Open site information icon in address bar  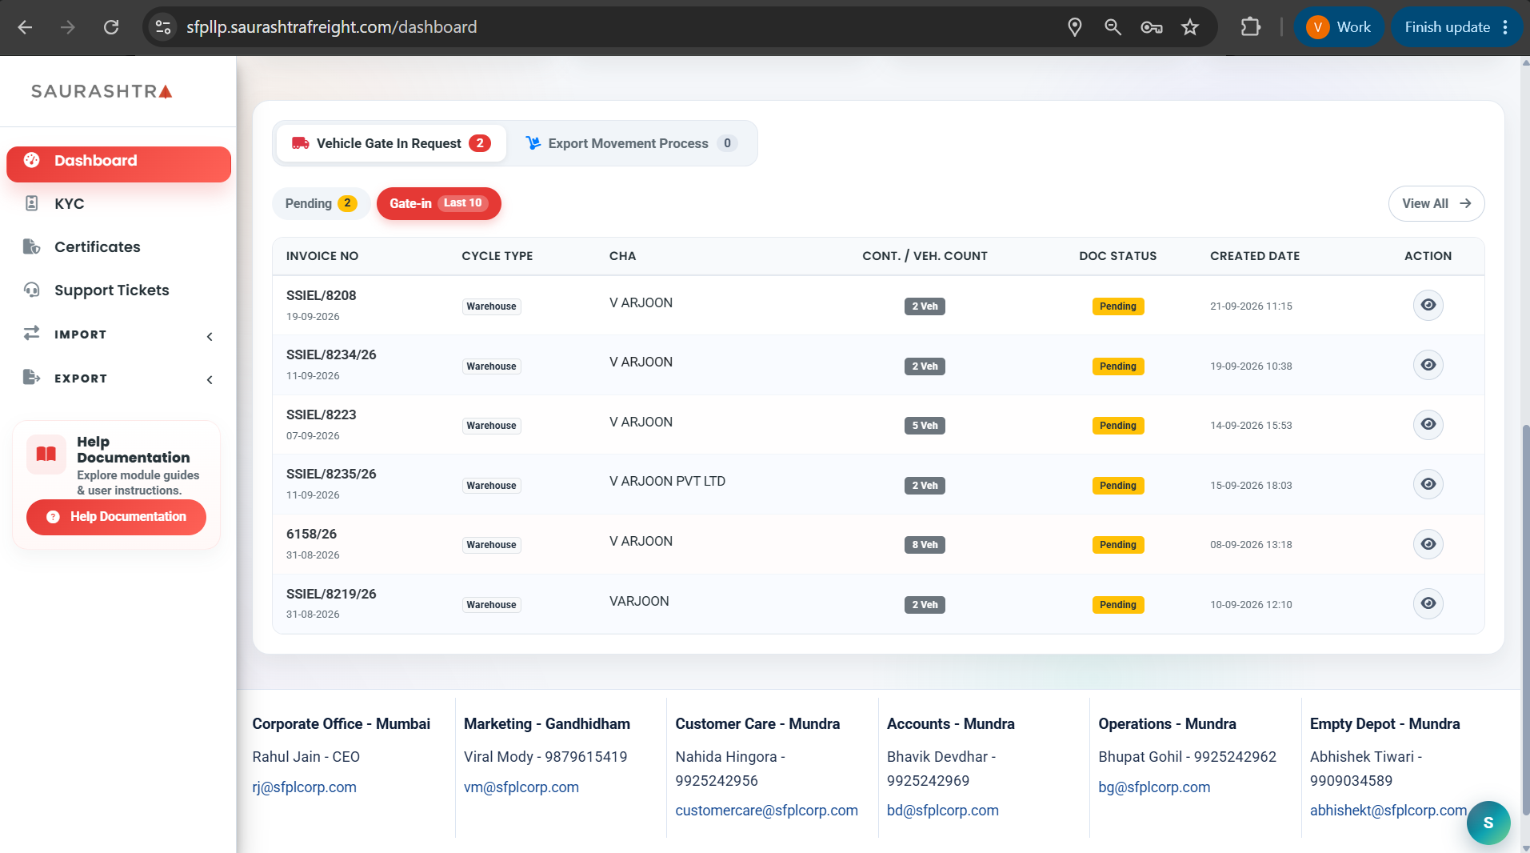click(x=163, y=27)
